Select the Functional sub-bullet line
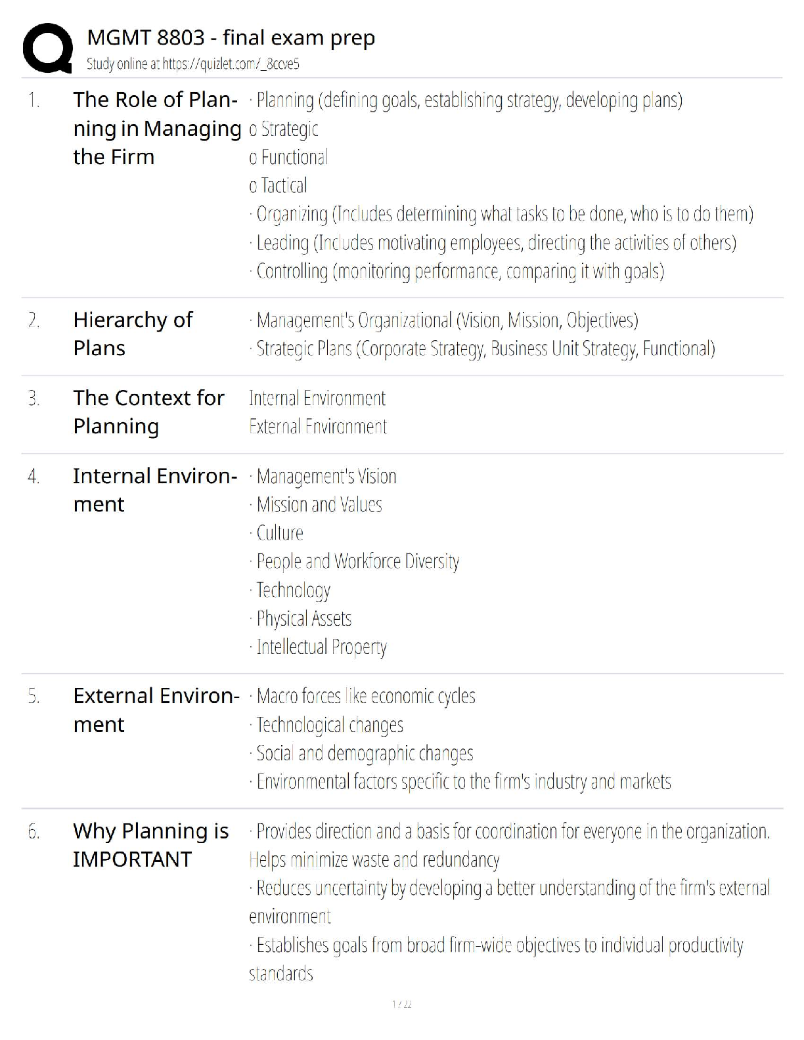This screenshot has height=1040, width=804. [x=288, y=157]
